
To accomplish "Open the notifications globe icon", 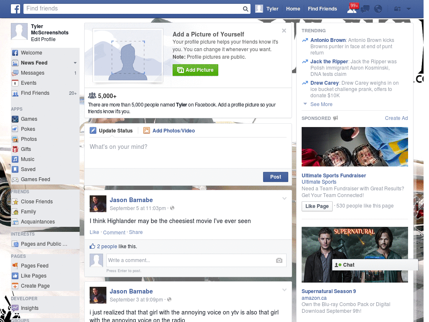I will coord(378,9).
